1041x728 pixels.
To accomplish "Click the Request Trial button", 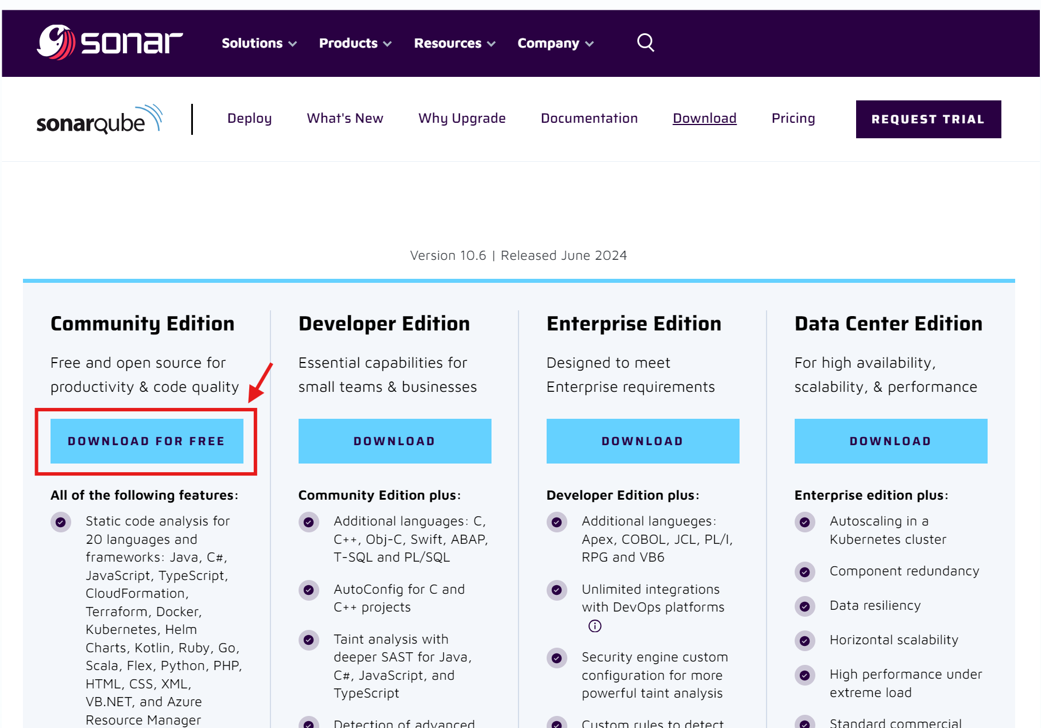I will (x=928, y=119).
